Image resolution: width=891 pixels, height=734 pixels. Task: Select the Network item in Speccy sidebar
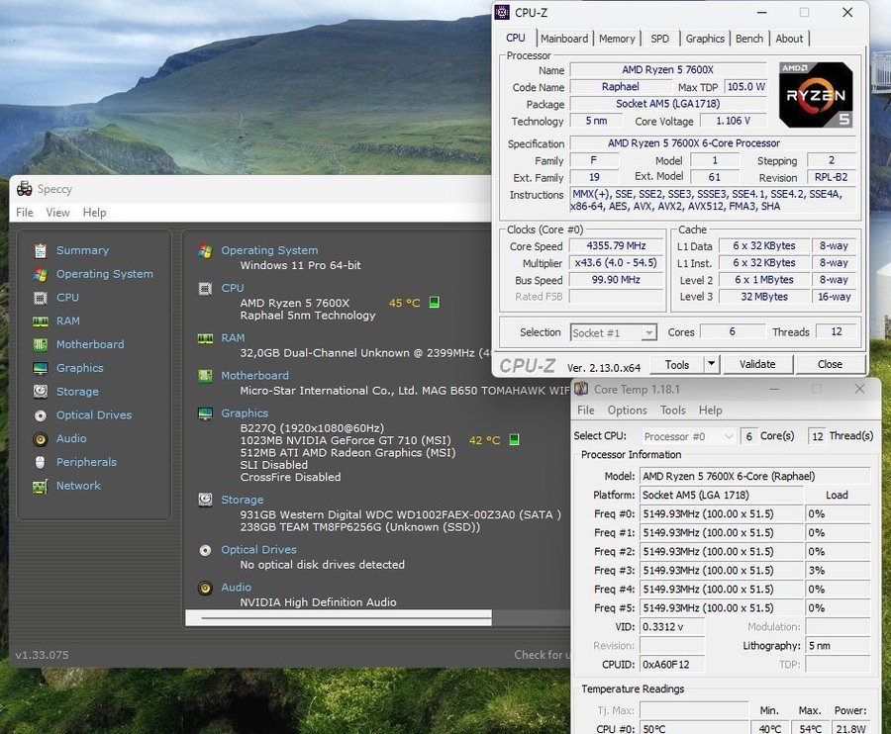[x=78, y=486]
